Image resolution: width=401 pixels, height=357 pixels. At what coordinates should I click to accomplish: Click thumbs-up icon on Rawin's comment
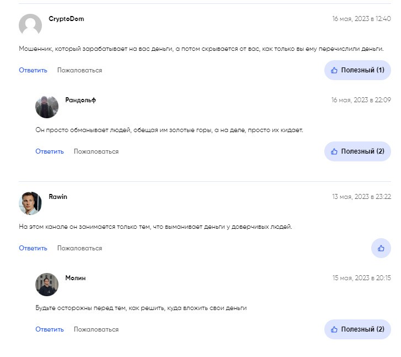pos(381,248)
